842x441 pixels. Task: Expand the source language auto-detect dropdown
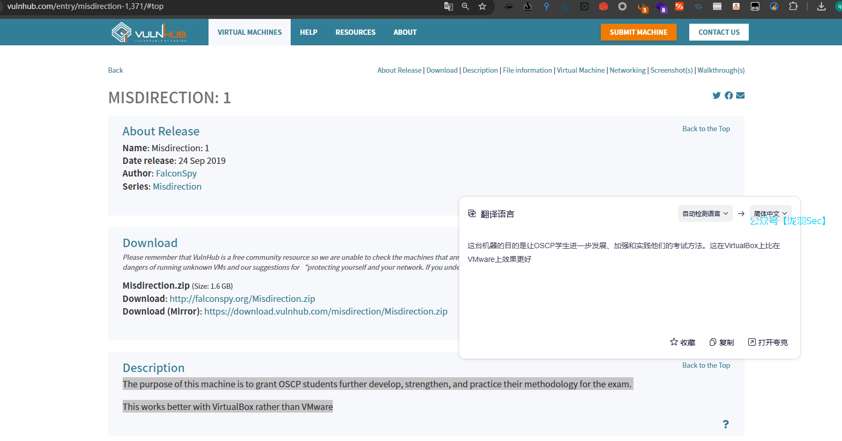(705, 213)
